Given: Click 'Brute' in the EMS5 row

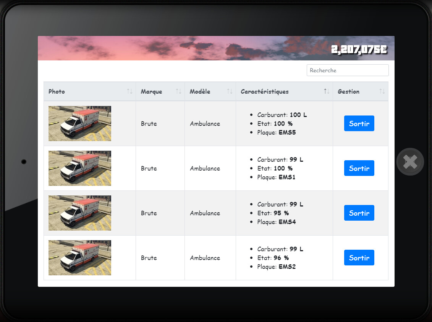Looking at the screenshot, I should 149,124.
